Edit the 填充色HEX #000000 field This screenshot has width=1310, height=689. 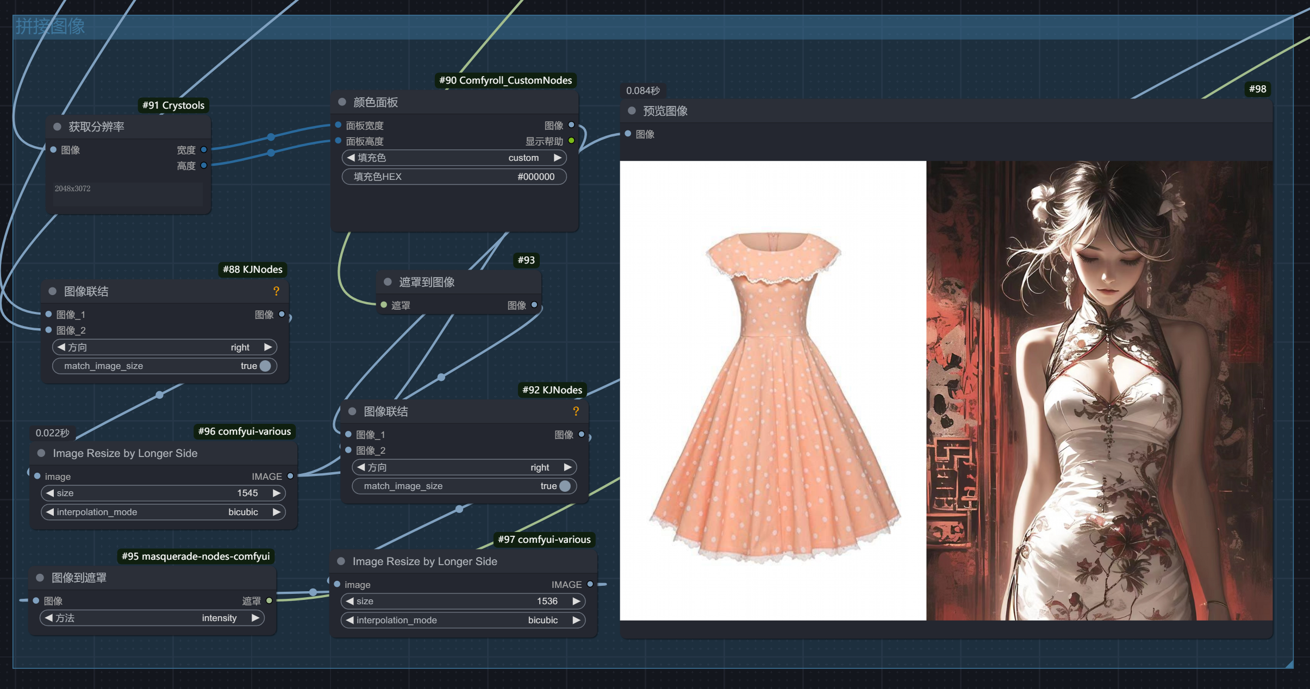click(x=454, y=177)
